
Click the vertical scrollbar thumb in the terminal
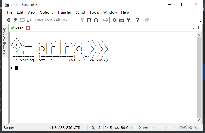click(199, 77)
